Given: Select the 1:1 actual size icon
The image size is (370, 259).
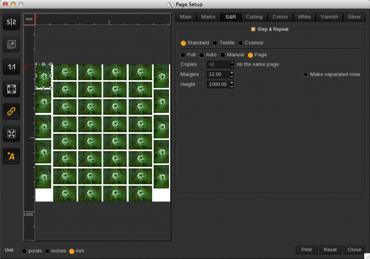Looking at the screenshot, I should 11,67.
